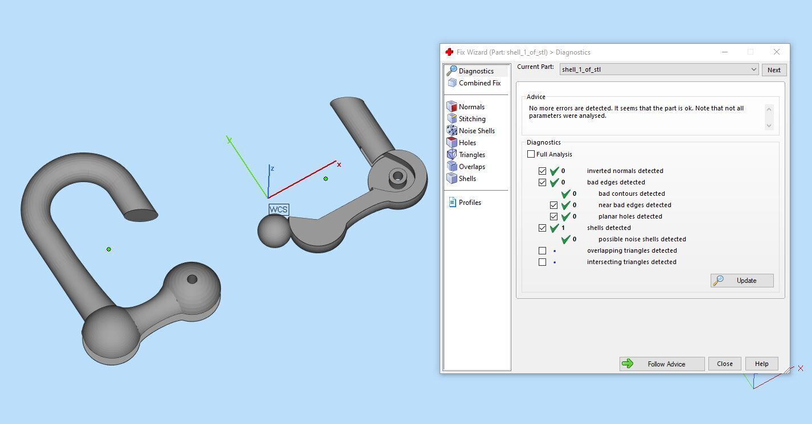Open the Combined Fix page
The height and width of the screenshot is (424, 812).
[479, 83]
